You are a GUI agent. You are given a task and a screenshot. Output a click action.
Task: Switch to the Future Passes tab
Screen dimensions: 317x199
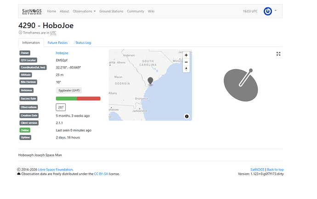pos(57,43)
